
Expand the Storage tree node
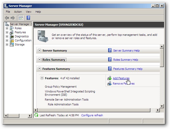(7, 44)
